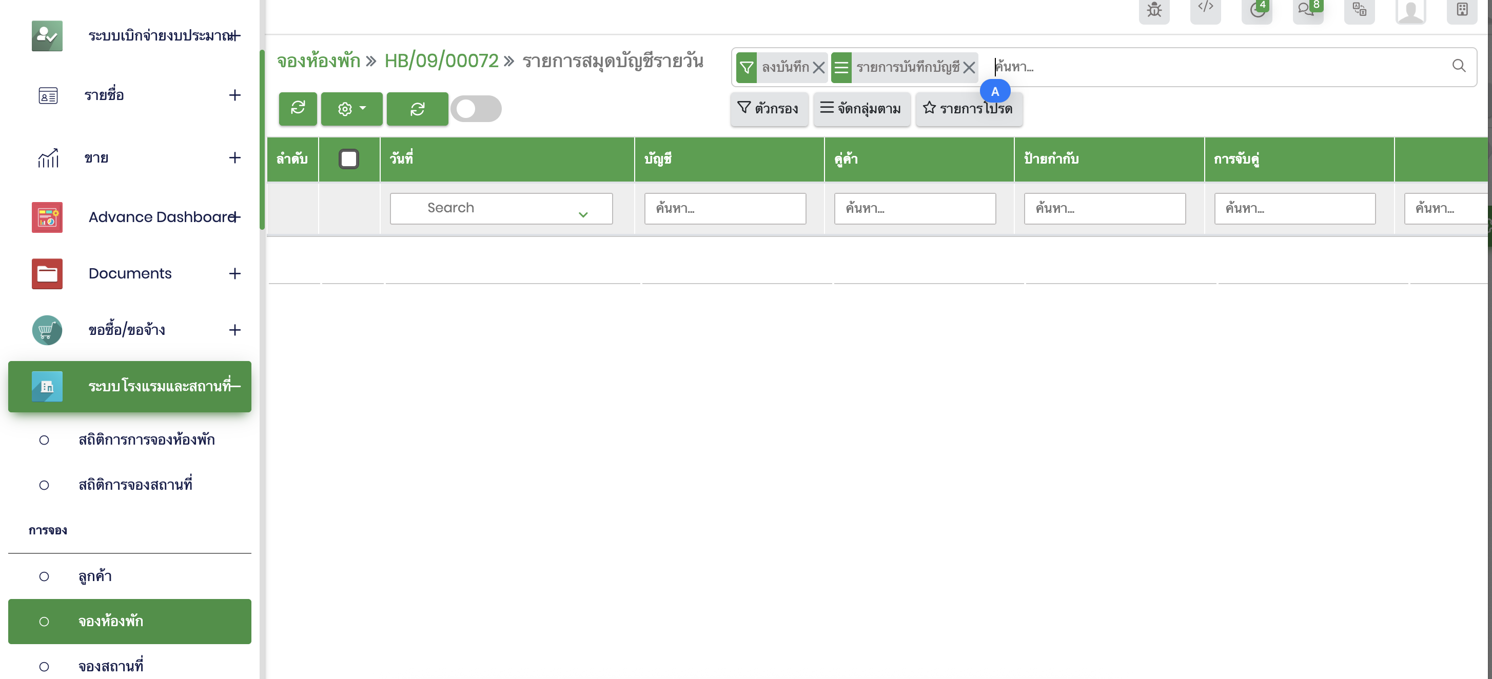Remove the ลงบันทึก filter tag
This screenshot has width=1492, height=679.
click(x=818, y=68)
